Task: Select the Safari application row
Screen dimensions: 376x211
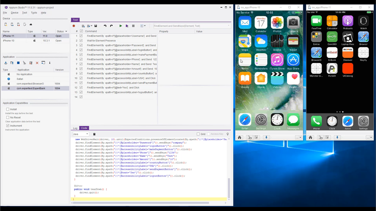Action: [x=35, y=79]
